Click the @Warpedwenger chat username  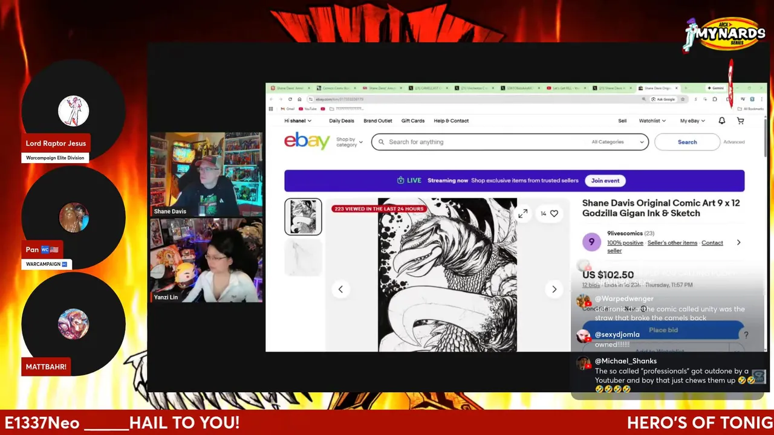624,298
